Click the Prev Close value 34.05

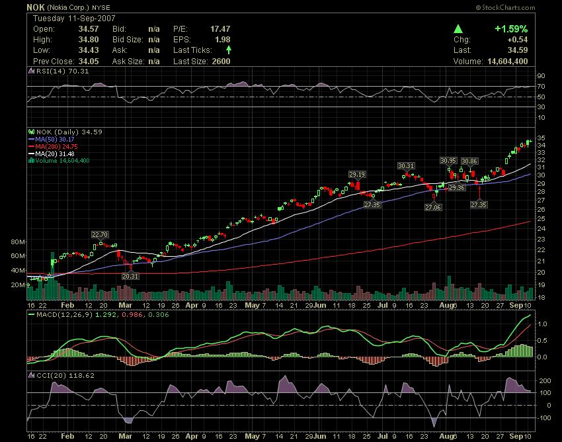tap(89, 61)
